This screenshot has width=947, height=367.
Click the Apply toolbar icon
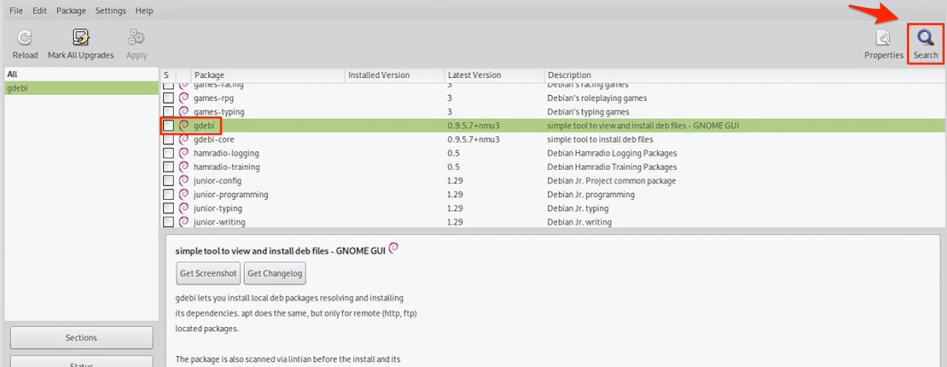[136, 38]
